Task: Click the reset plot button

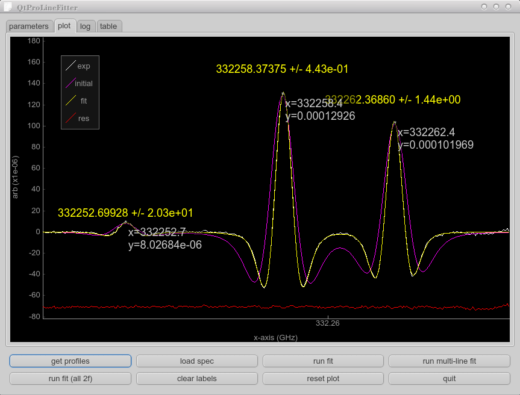Action: click(323, 379)
